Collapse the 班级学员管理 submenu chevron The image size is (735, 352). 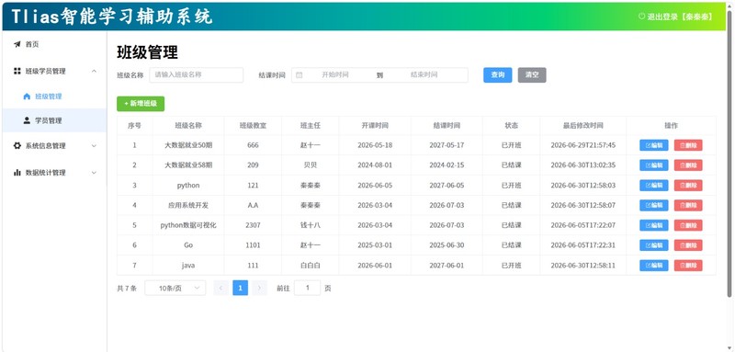[x=94, y=72]
